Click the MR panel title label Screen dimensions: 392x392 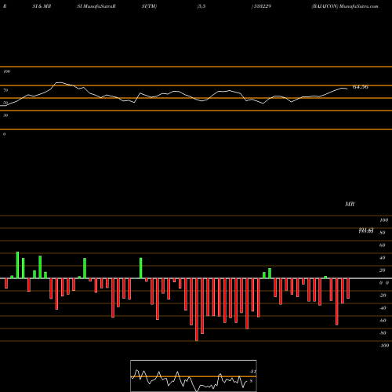click(x=350, y=204)
